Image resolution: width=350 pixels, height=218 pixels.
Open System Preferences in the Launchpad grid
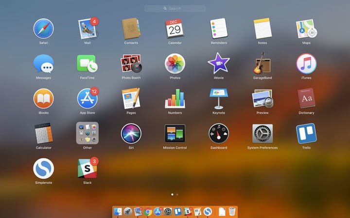(262, 134)
